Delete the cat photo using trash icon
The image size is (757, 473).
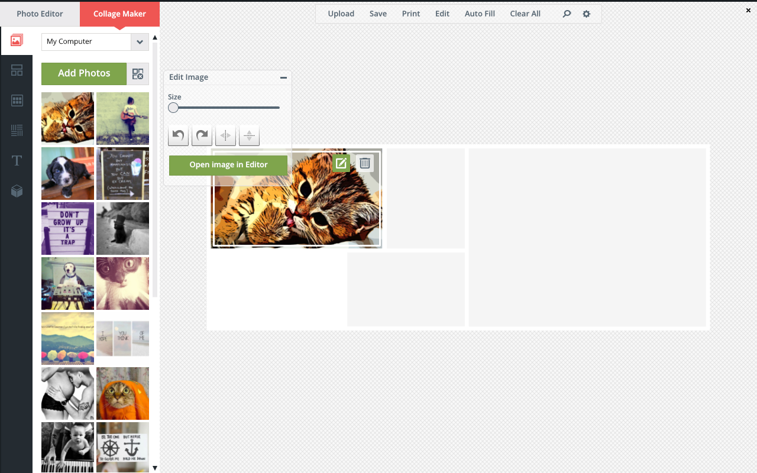[364, 163]
